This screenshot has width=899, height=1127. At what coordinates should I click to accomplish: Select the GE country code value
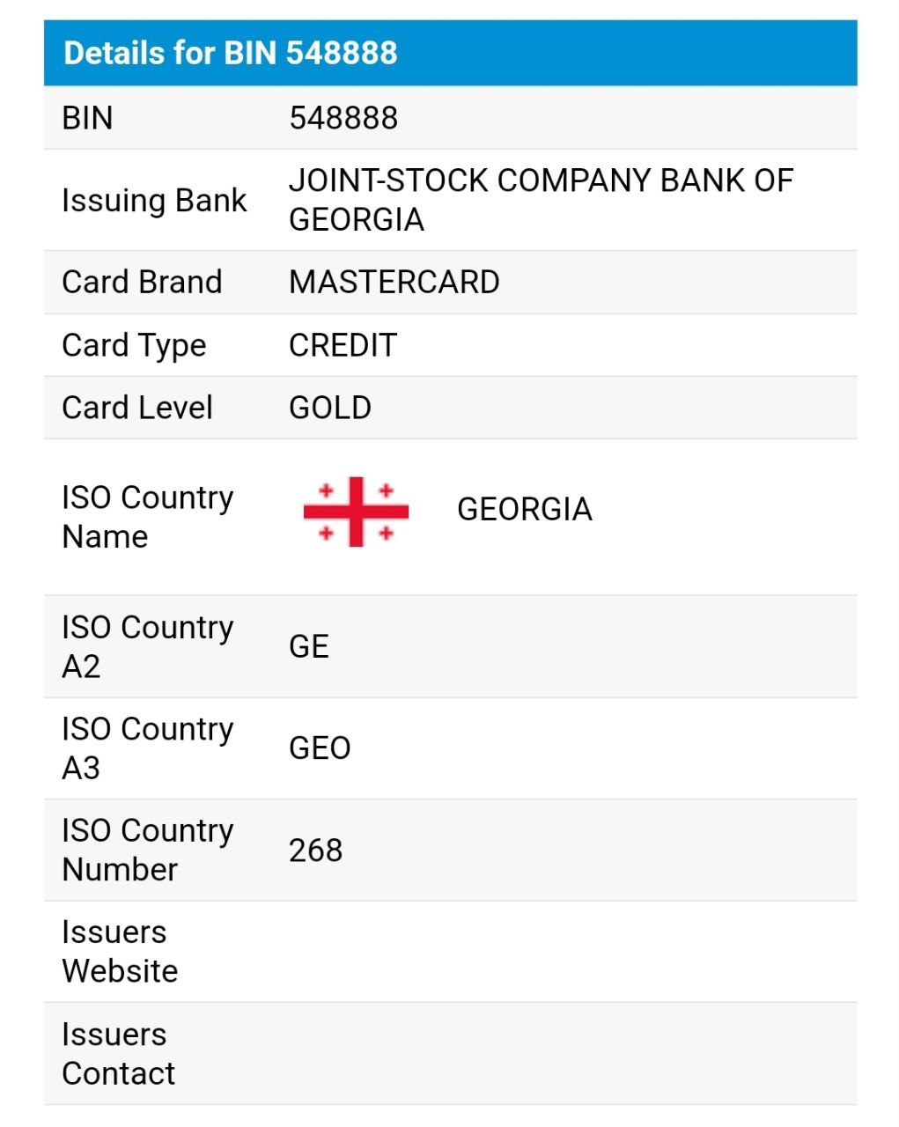(309, 646)
